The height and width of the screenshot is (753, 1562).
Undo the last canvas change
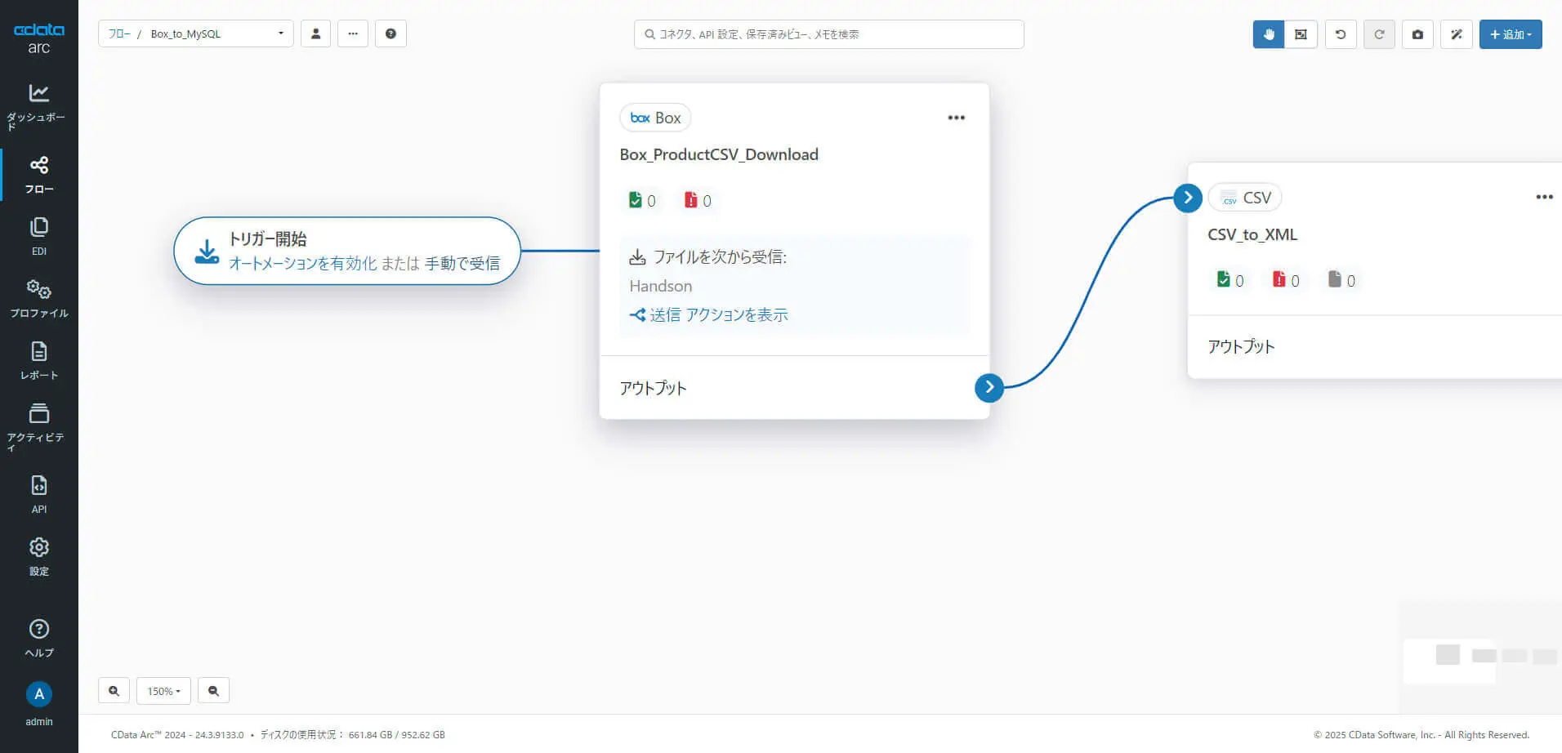coord(1341,34)
